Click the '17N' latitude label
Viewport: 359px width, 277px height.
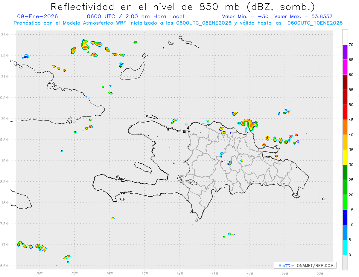click(x=5, y=245)
